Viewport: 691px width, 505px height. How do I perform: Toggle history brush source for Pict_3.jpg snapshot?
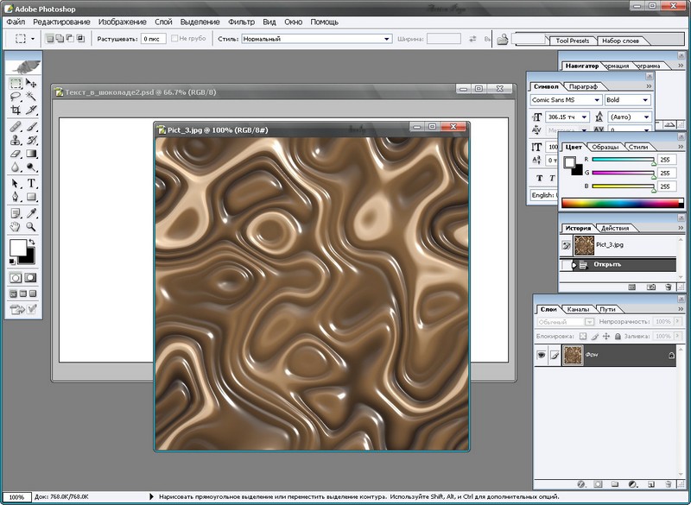[x=567, y=245]
